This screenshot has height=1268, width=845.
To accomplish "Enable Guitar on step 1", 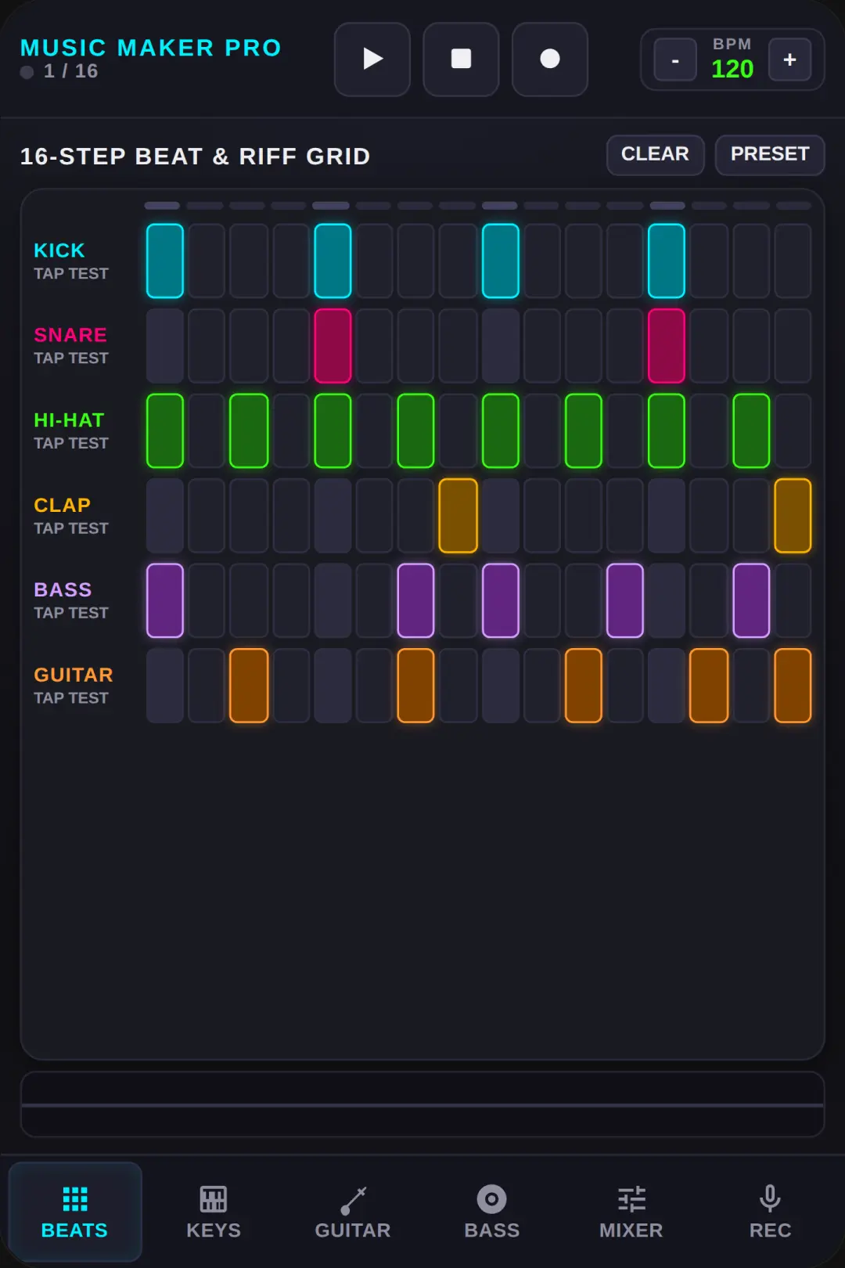I will click(165, 686).
